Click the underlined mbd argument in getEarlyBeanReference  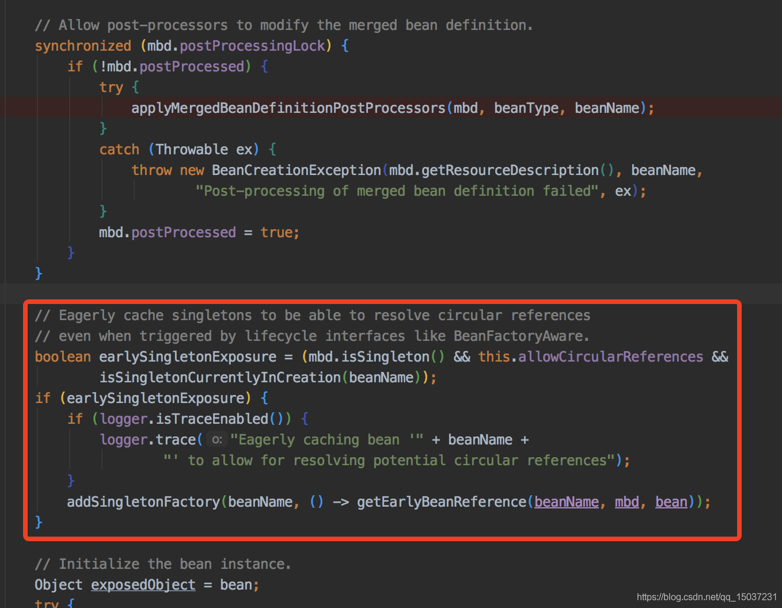tap(627, 502)
